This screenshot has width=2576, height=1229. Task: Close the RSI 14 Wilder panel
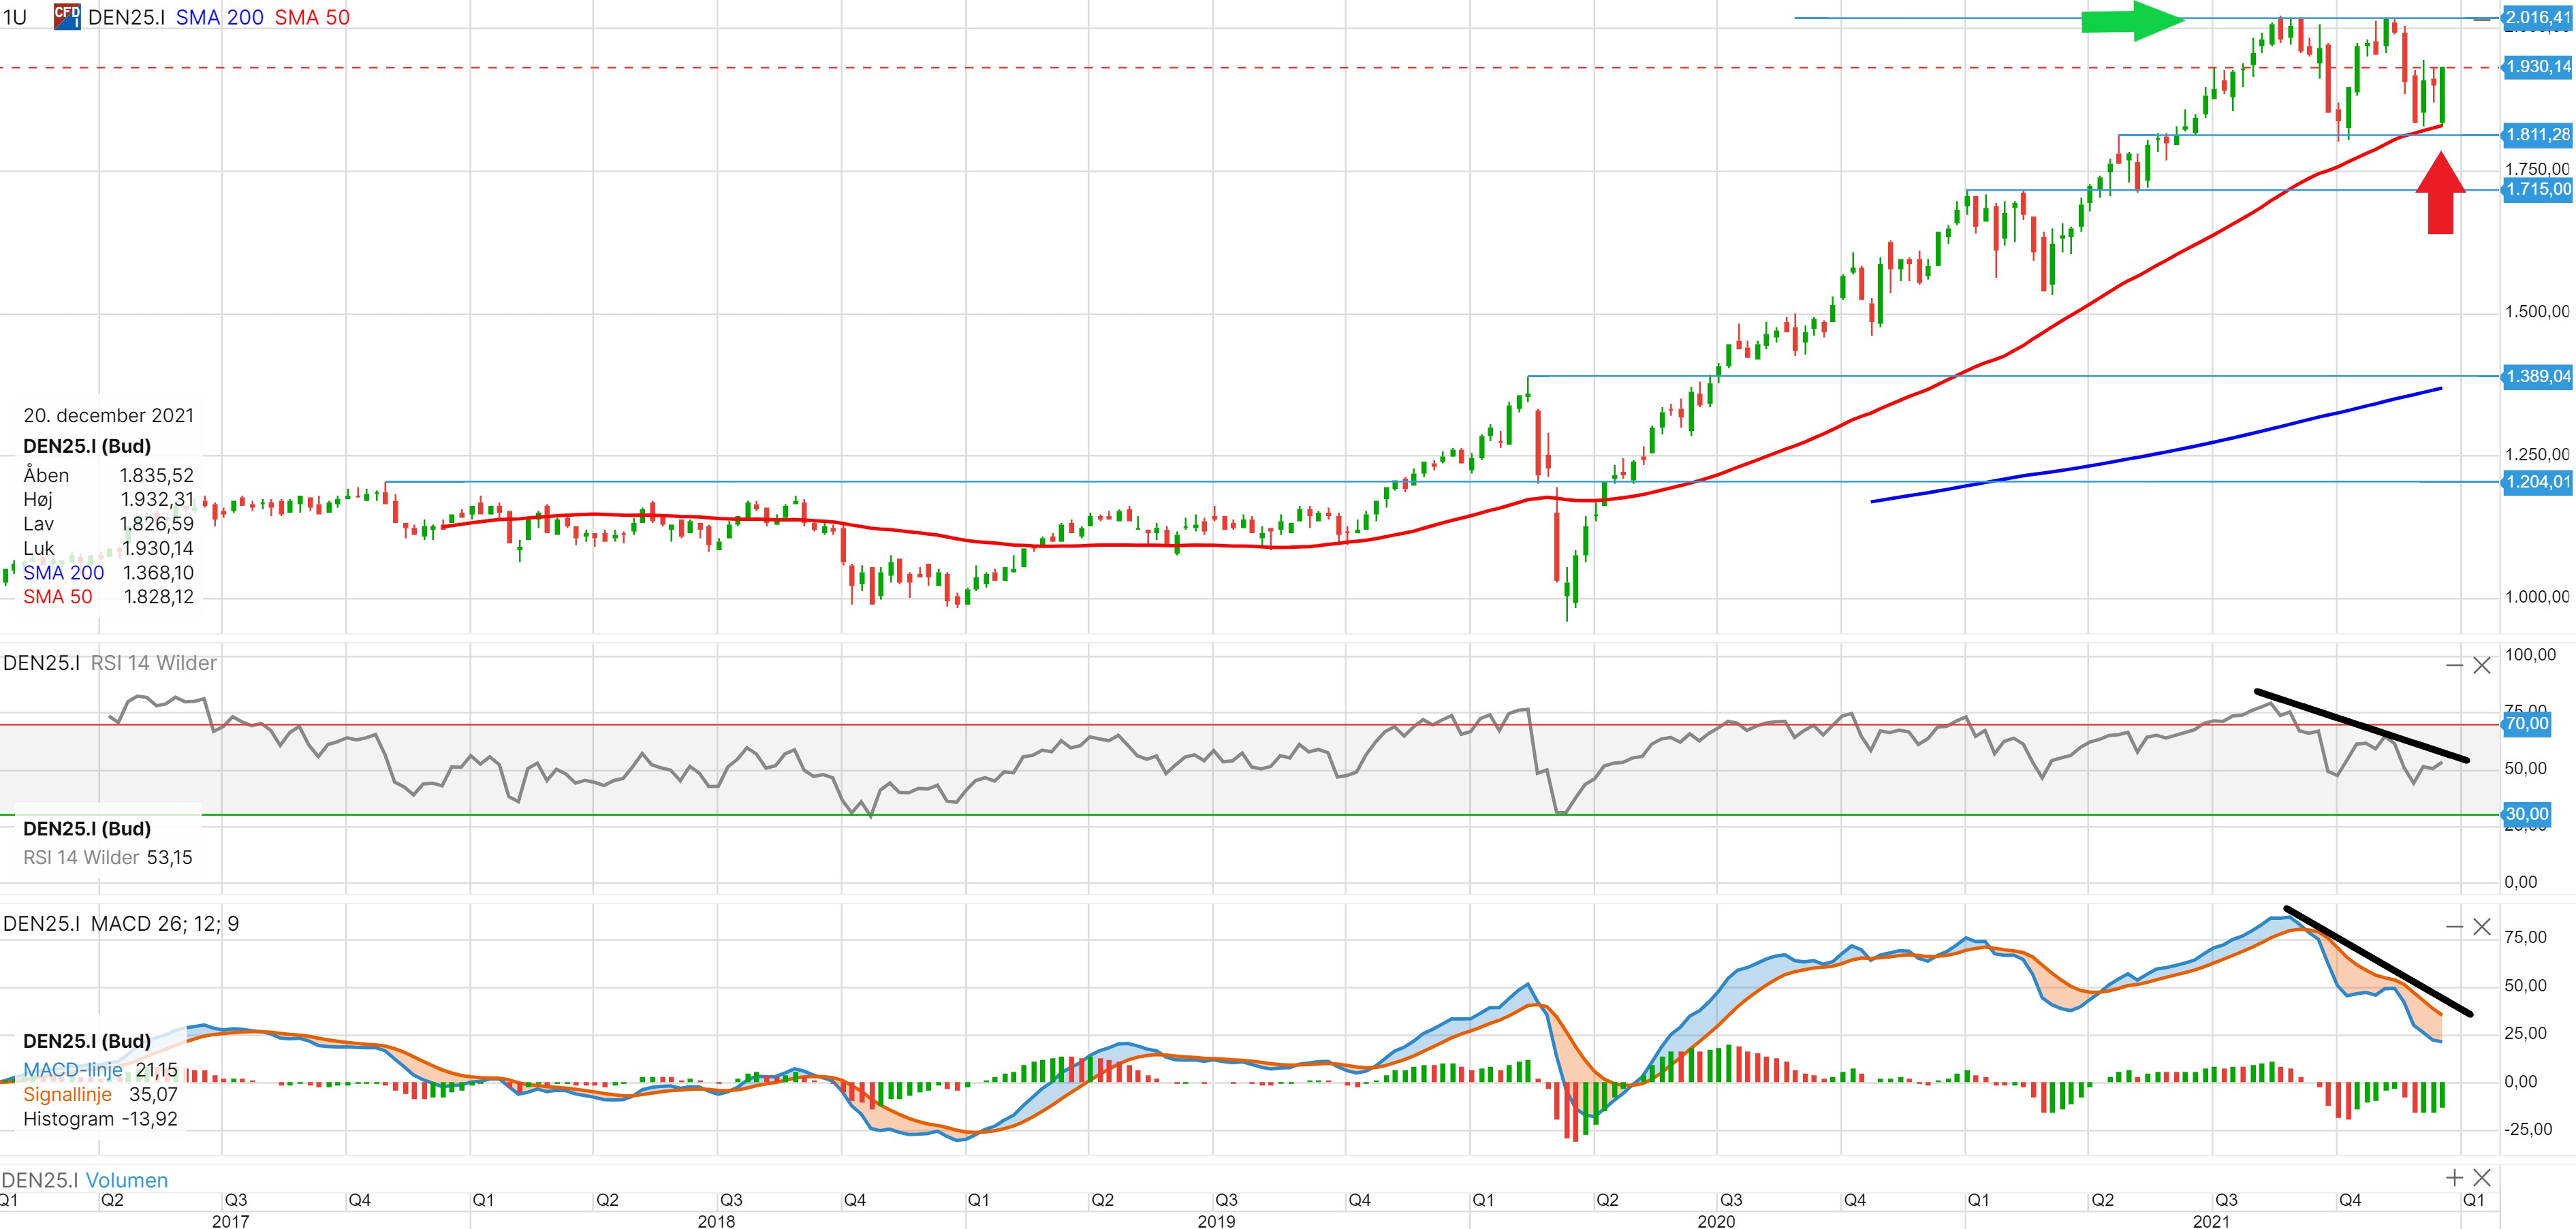pyautogui.click(x=2482, y=665)
